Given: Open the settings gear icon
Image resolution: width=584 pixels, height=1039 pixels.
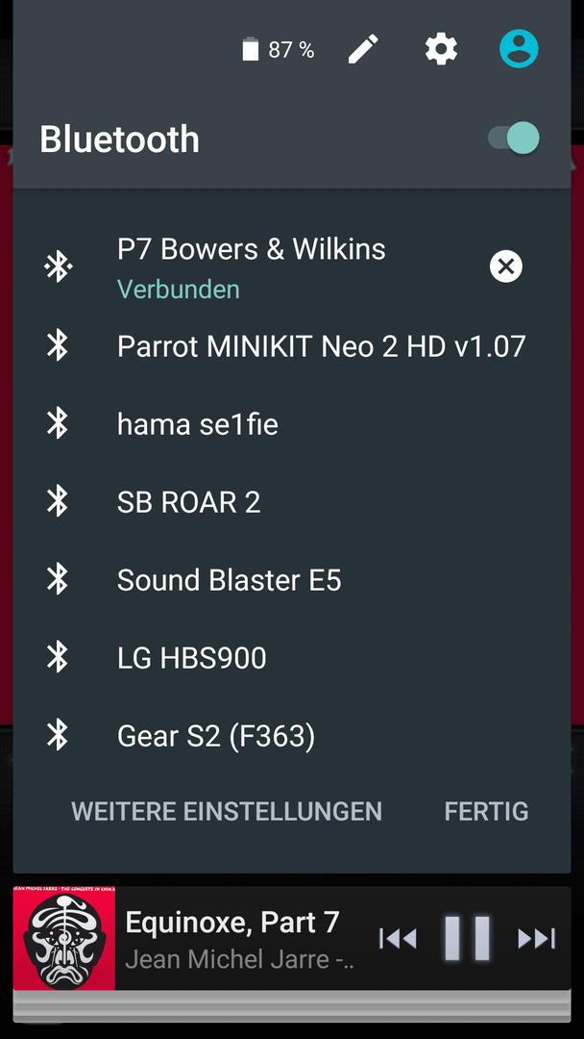Looking at the screenshot, I should (441, 49).
